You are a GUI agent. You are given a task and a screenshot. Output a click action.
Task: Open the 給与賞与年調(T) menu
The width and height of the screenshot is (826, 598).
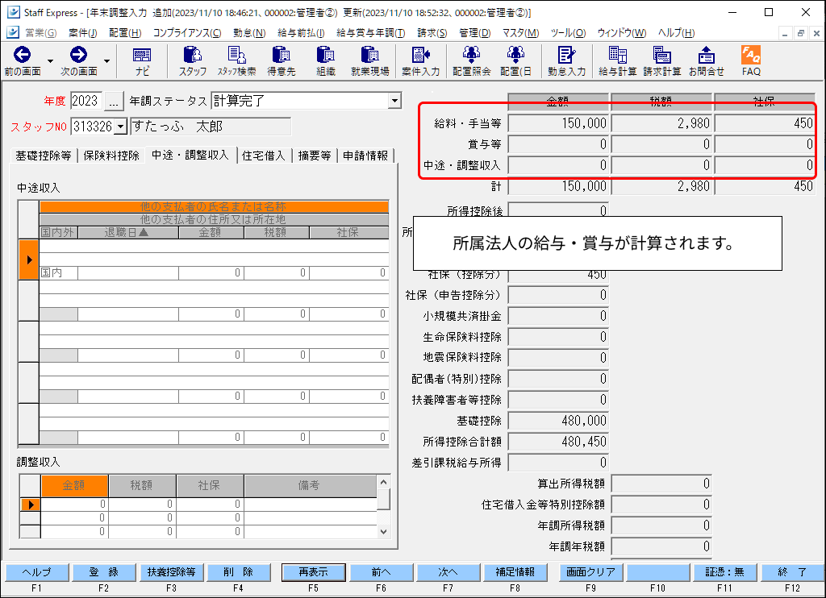point(371,32)
